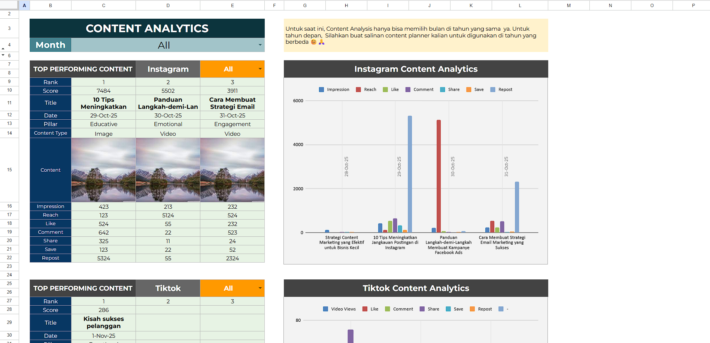Click Reach red legend swatch in Instagram chart

pyautogui.click(x=358, y=90)
